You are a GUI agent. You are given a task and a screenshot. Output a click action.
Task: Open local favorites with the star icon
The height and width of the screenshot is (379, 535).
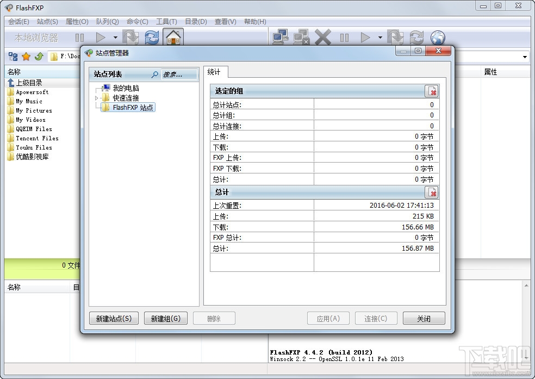(26, 56)
